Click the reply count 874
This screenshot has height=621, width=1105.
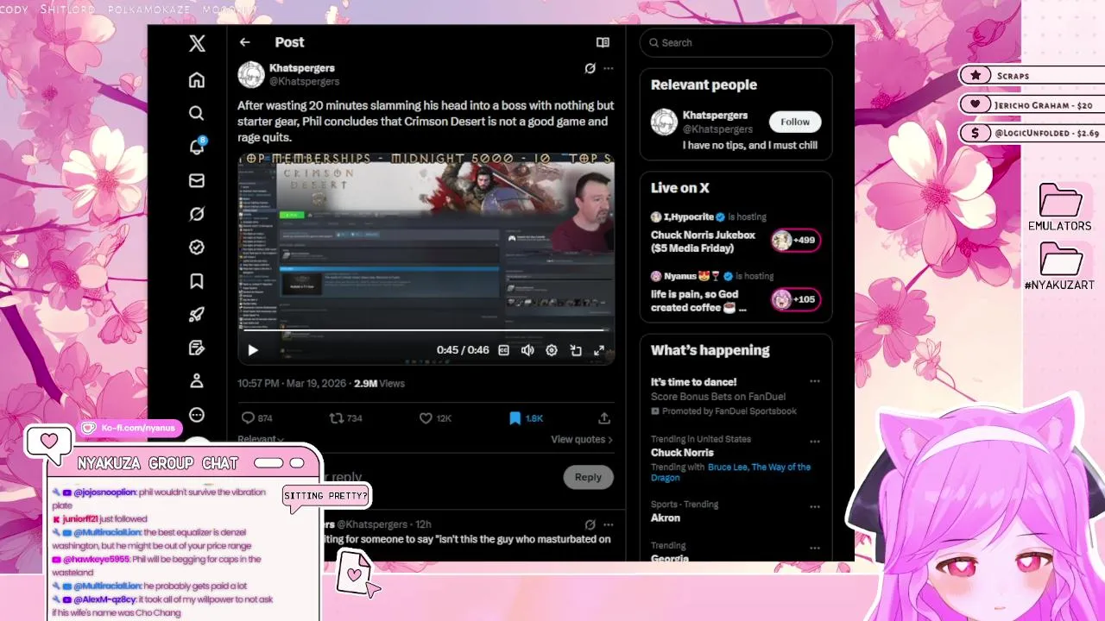click(x=257, y=417)
